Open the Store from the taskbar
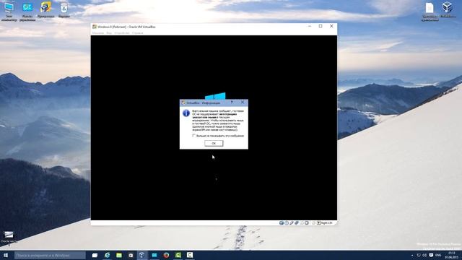The image size is (462, 260). 131,255
